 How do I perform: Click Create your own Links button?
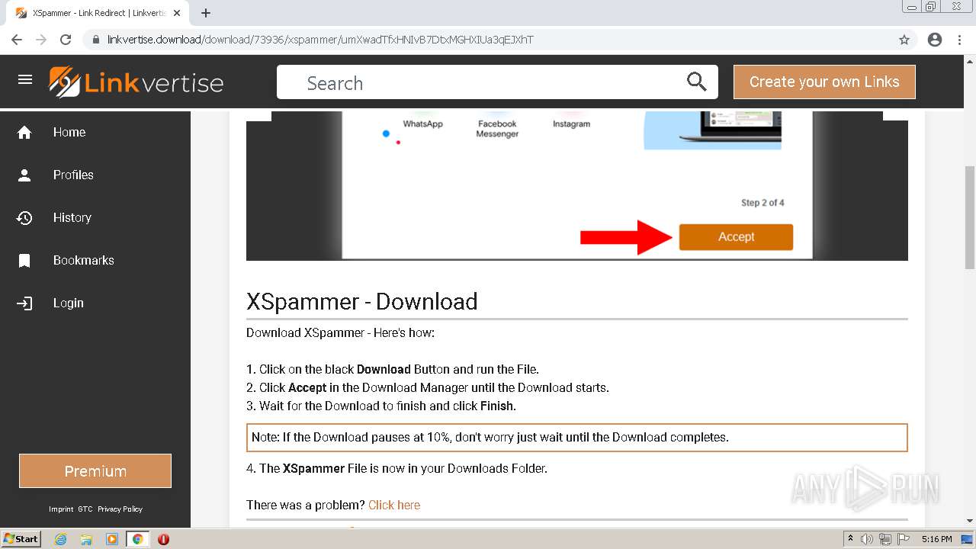[x=824, y=82]
